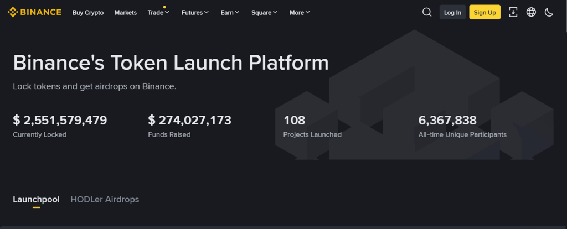Open the search magnifier icon
Screen dimensions: 567x229
[x=427, y=12]
